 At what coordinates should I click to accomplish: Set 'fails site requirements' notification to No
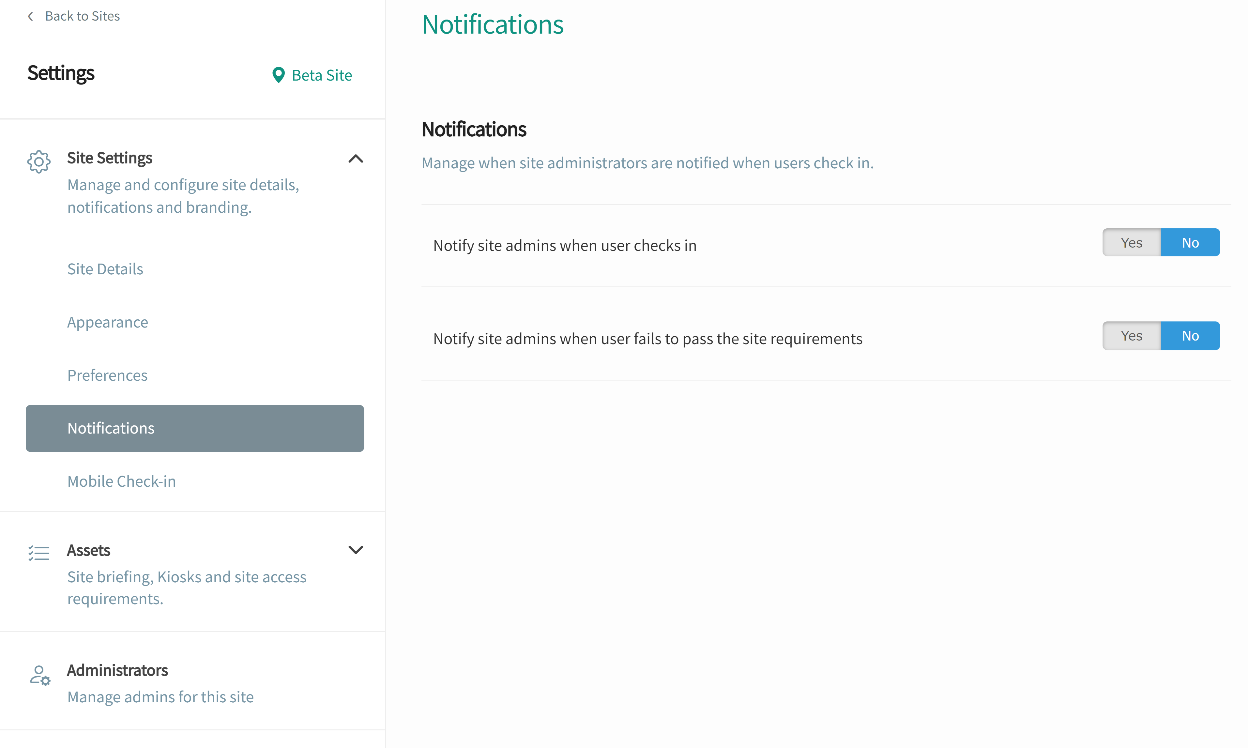pos(1190,336)
